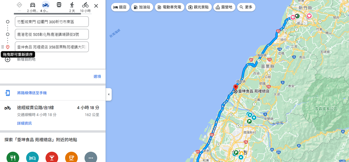
Task: Select the driving travel mode icon
Action: pyautogui.click(x=32, y=5)
